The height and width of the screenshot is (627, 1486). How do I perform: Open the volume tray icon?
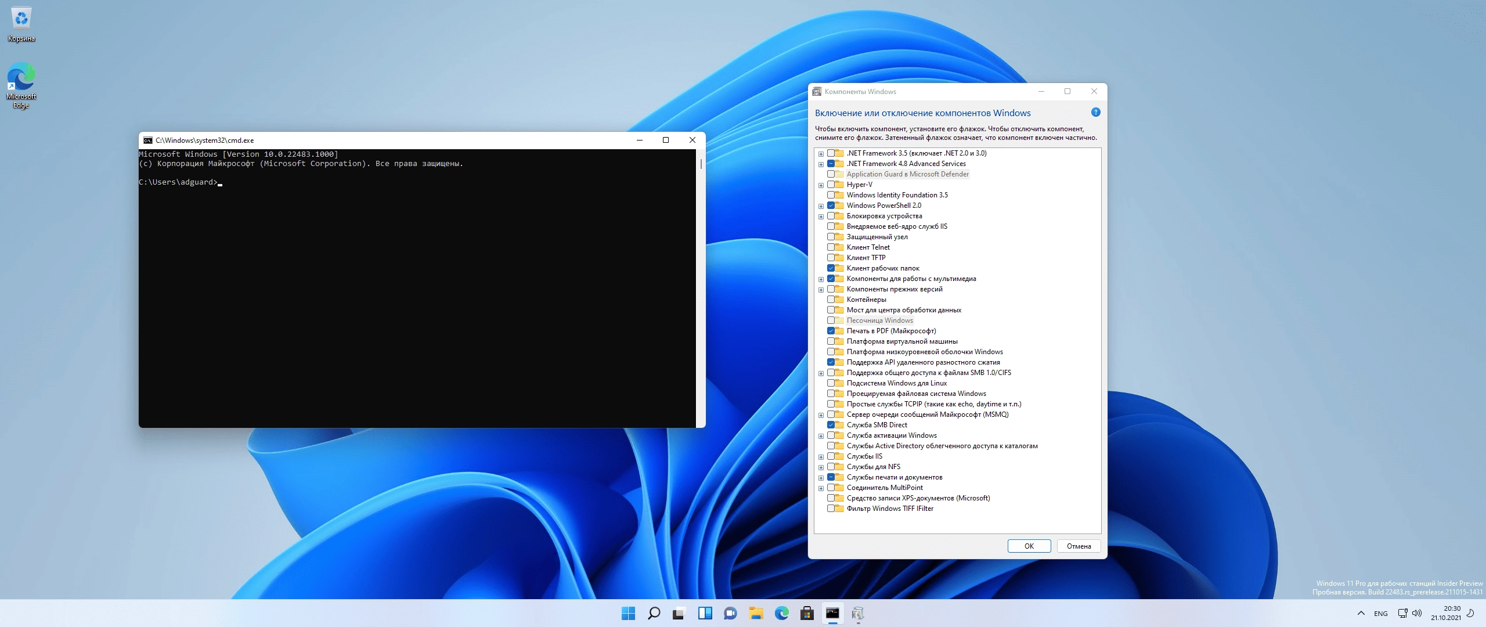click(1417, 613)
